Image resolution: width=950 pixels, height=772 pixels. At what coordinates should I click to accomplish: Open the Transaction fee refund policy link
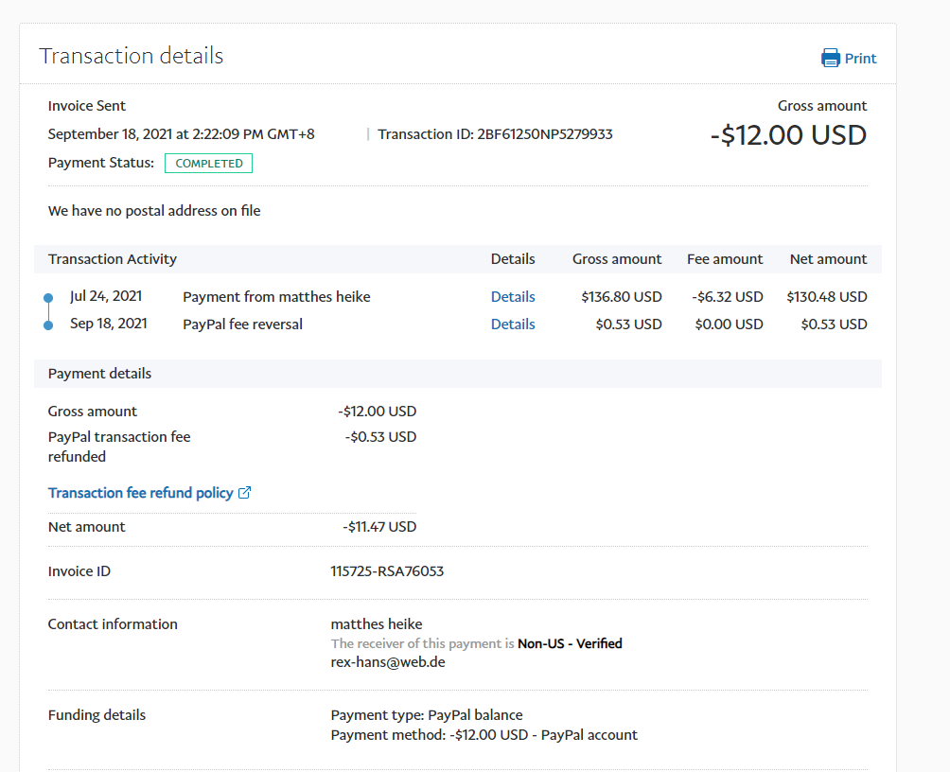pyautogui.click(x=140, y=493)
